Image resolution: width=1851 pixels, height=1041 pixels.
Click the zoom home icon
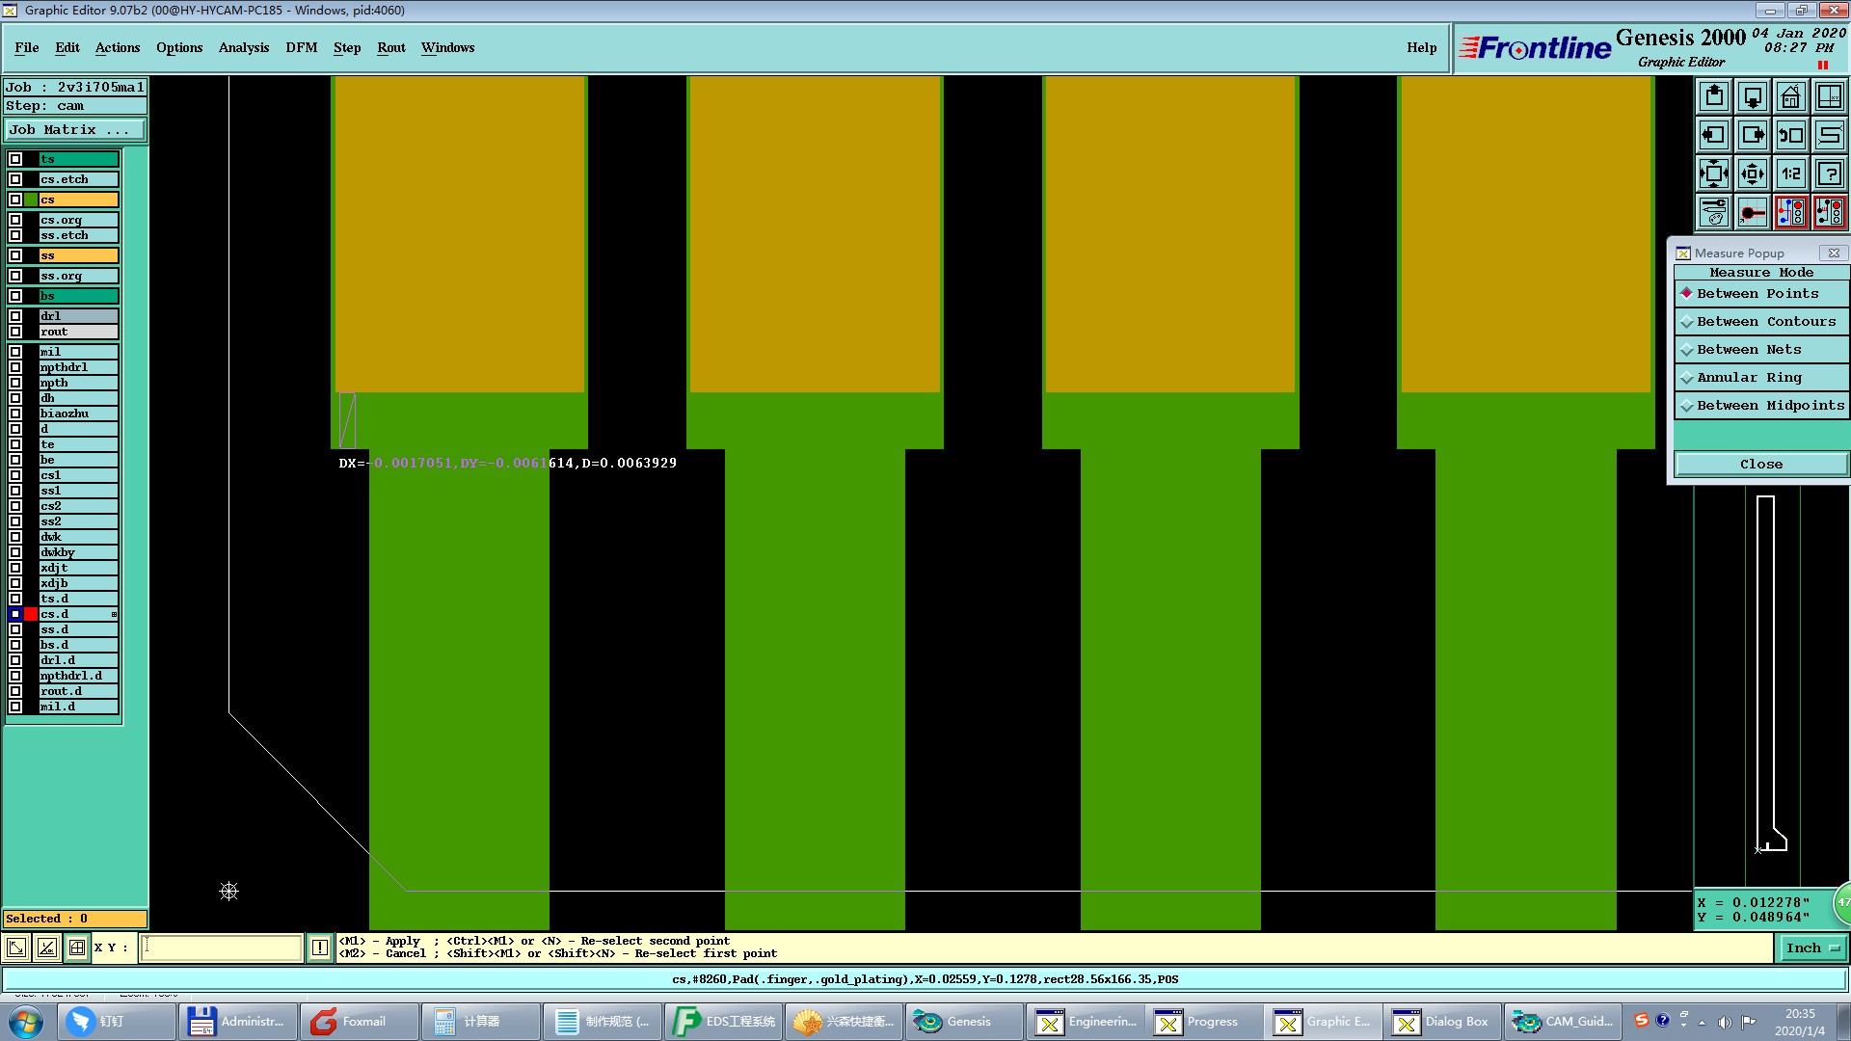[1790, 97]
